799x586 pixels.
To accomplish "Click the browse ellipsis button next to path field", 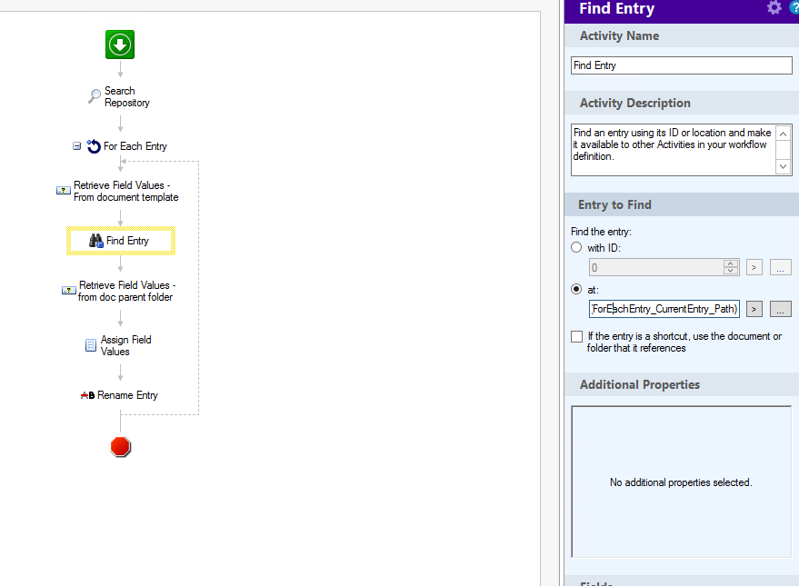I will [x=780, y=309].
